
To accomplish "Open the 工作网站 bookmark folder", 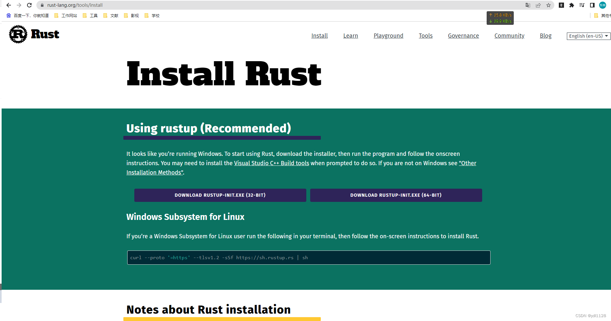I will click(x=66, y=15).
